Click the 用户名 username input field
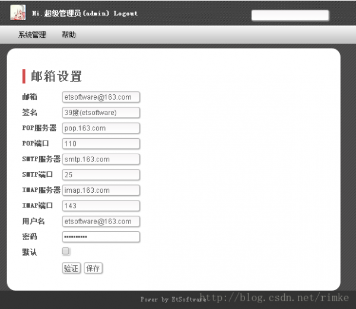The width and height of the screenshot is (356, 309). (101, 221)
